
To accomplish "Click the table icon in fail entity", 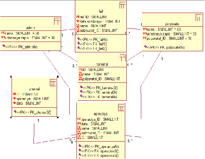I will click(123, 5).
